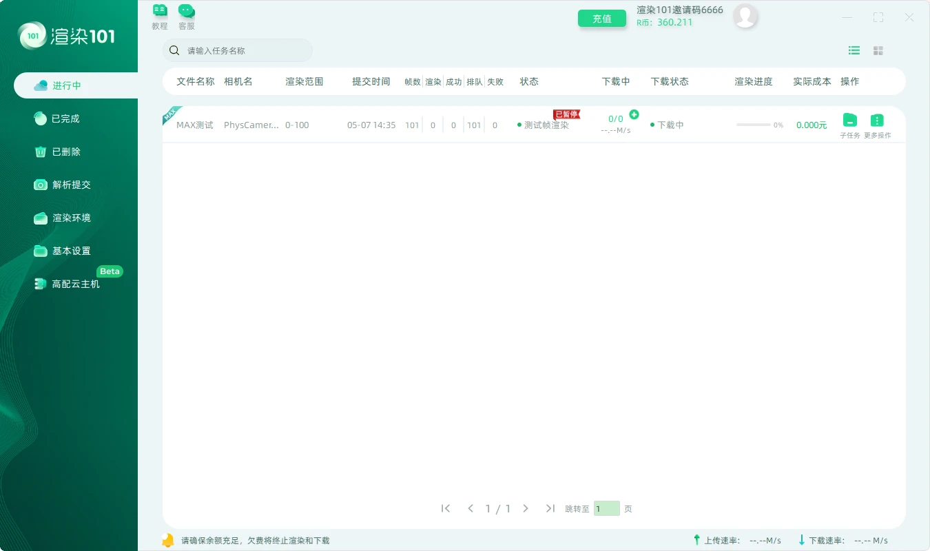This screenshot has width=930, height=551.
Task: Select the MAX测试 file name
Action: pyautogui.click(x=195, y=125)
